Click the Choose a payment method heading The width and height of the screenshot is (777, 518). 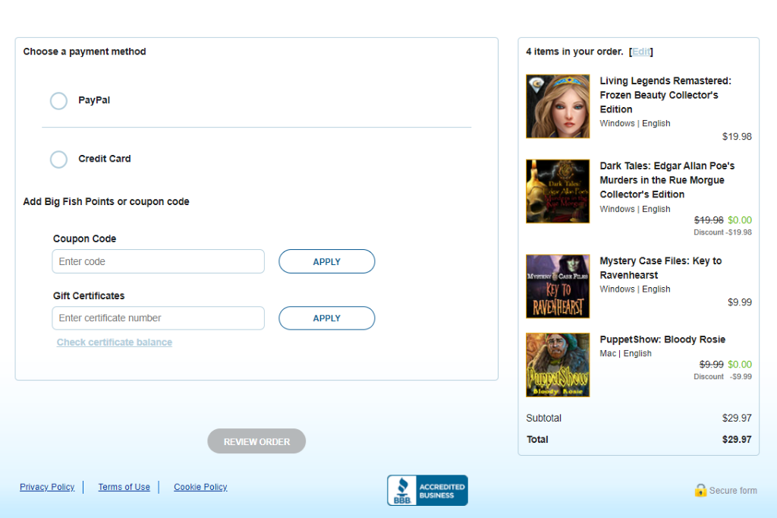[x=85, y=52]
